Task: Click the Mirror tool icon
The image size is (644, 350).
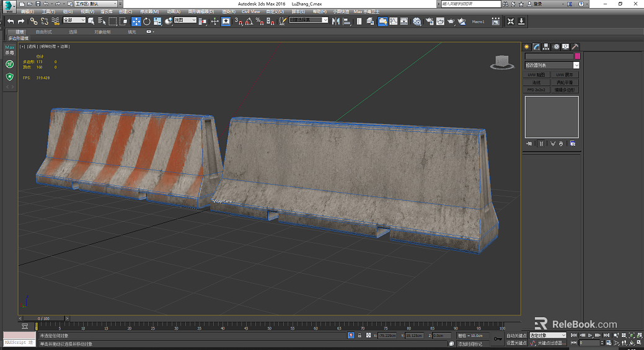Action: point(336,21)
